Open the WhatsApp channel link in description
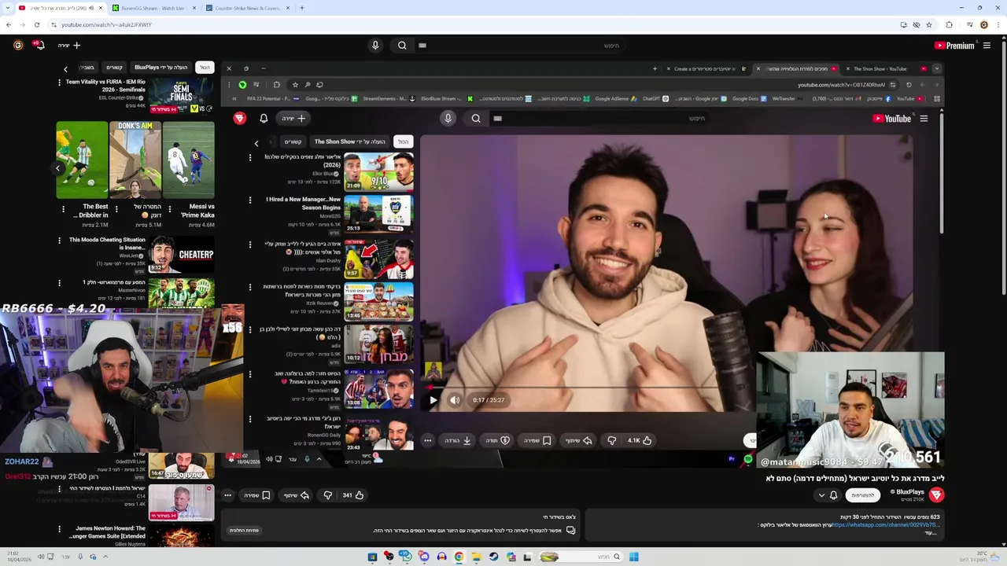The image size is (1007, 566). pos(885,525)
